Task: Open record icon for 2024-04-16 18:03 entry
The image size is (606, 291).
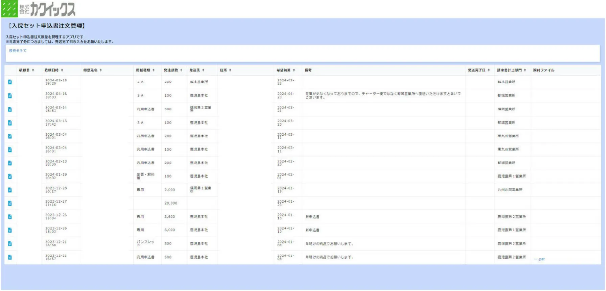Action: [x=10, y=96]
